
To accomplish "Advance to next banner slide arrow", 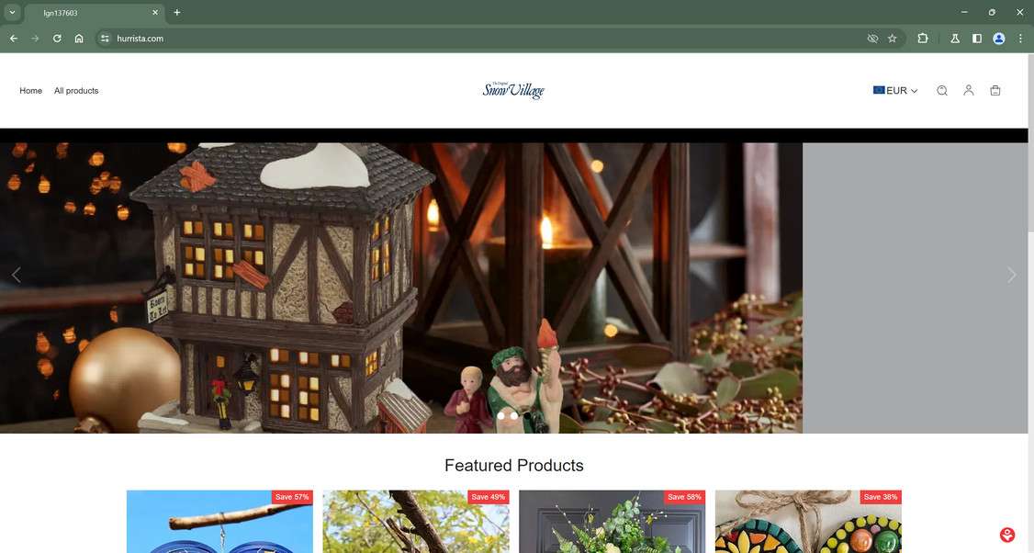I will click(x=1012, y=275).
